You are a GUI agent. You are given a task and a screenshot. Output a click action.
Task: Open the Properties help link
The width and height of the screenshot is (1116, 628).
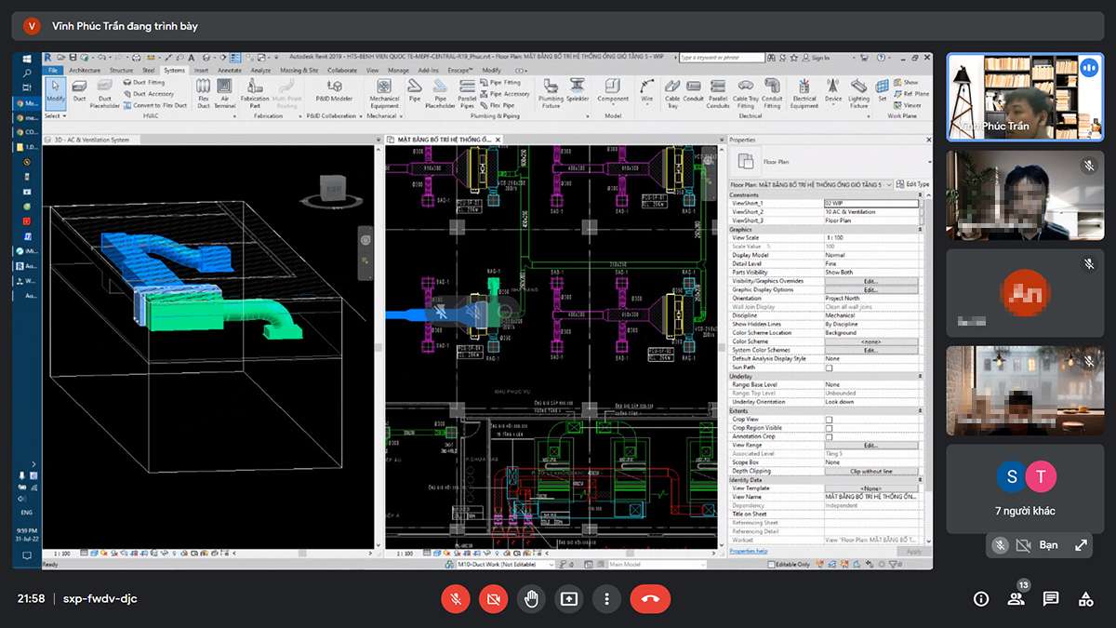[x=749, y=551]
